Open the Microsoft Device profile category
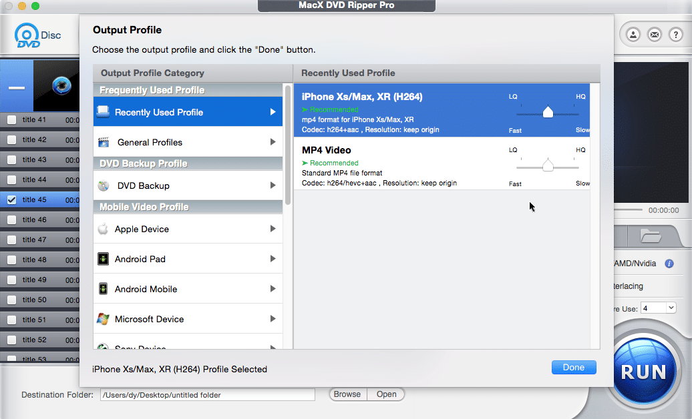The height and width of the screenshot is (419, 692). tap(187, 318)
